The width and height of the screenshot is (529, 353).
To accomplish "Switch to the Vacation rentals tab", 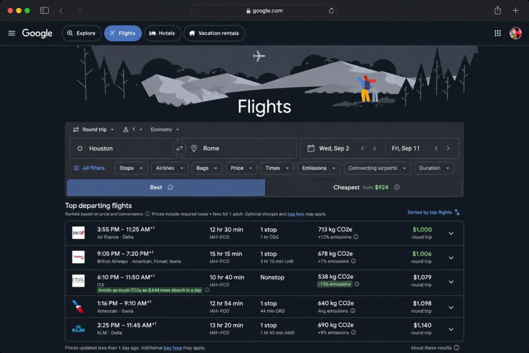I will click(214, 33).
